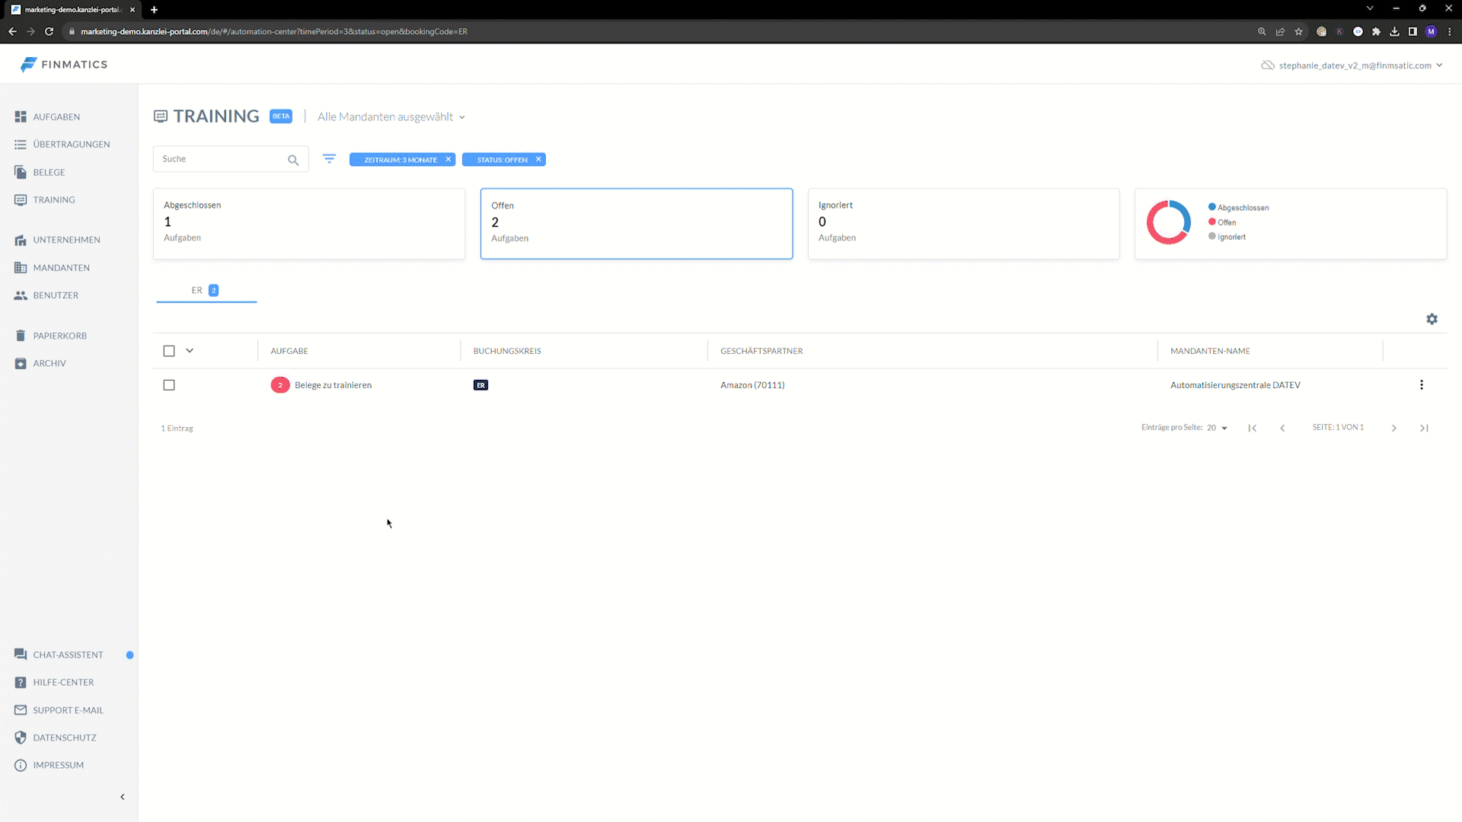
Task: Click the Impressum info icon
Action: (x=21, y=765)
